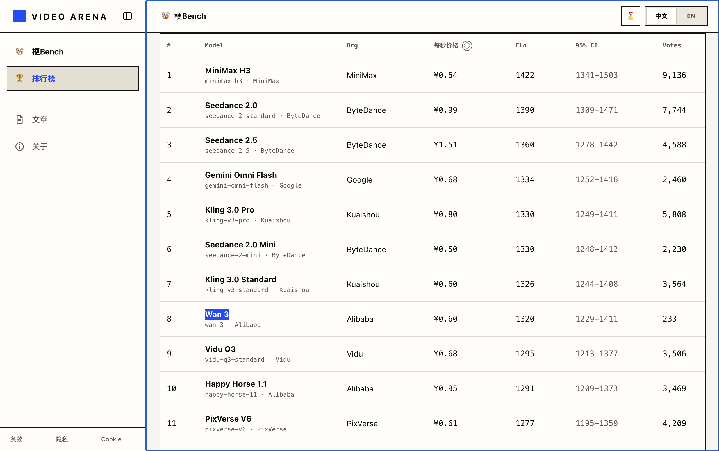The image size is (719, 451).
Task: Open the medal icon button
Action: [x=631, y=16]
